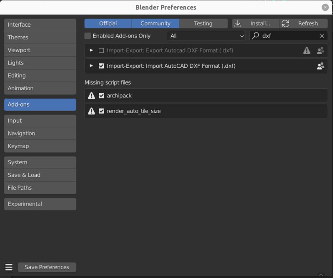This screenshot has height=278, width=333.
Task: Open the Viewport preferences section
Action: (40, 50)
